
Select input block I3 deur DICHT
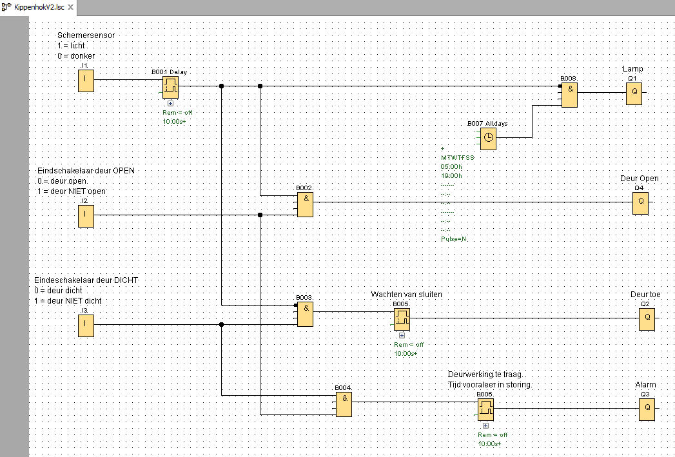pyautogui.click(x=86, y=326)
